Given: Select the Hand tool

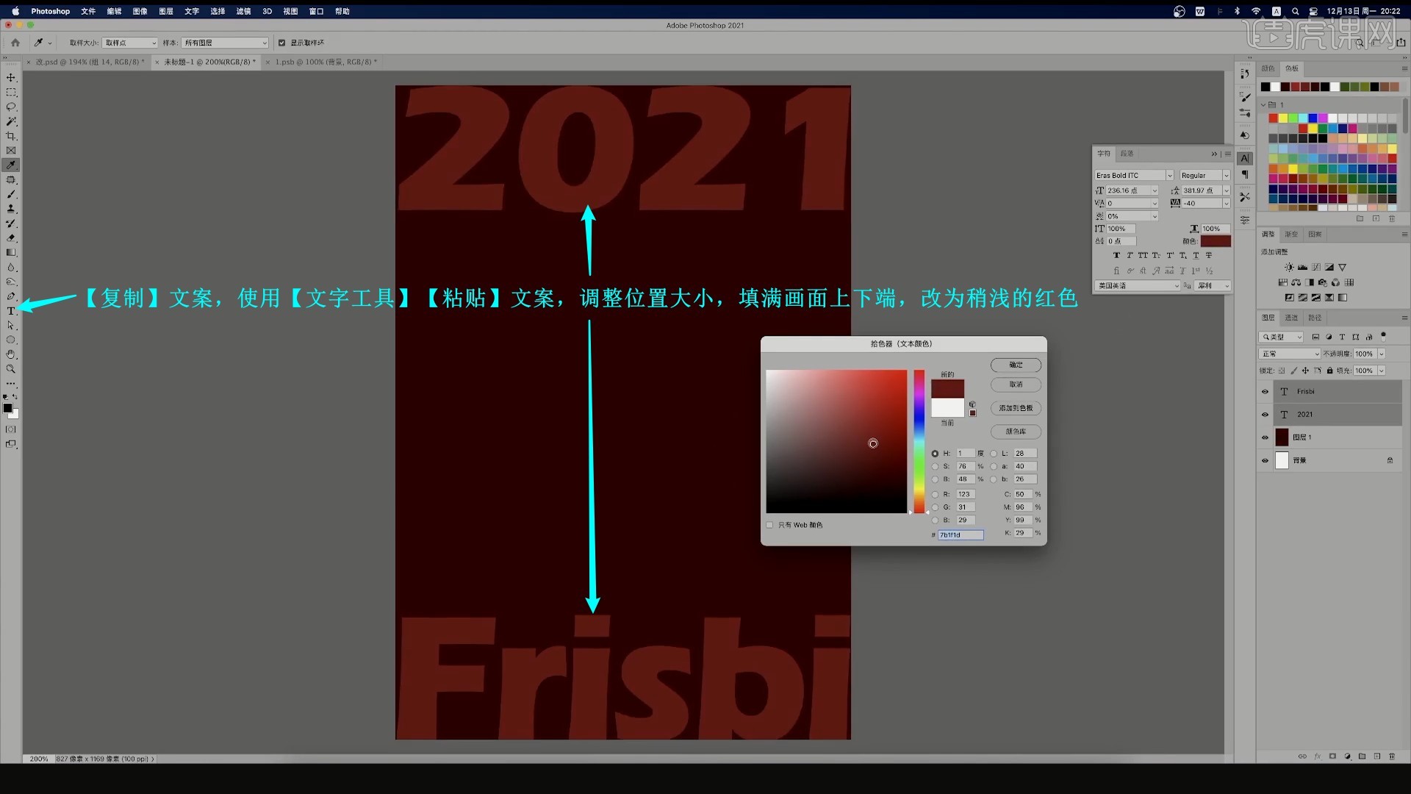Looking at the screenshot, I should [11, 354].
